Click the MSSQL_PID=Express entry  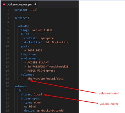tap(41, 70)
